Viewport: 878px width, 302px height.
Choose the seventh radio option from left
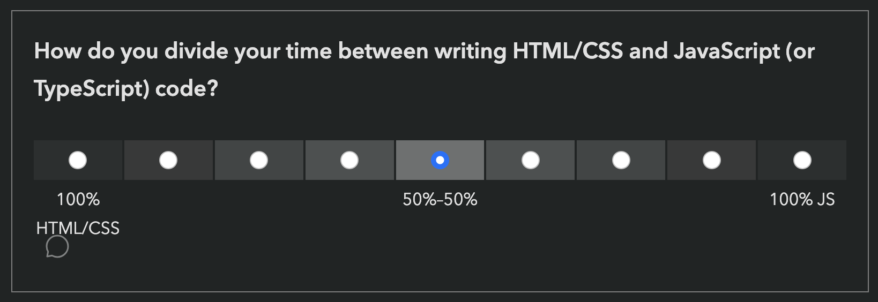[x=621, y=160]
